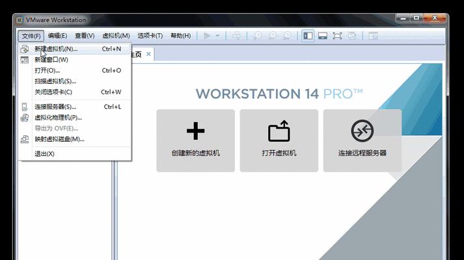Click the power on play toolbar button
This screenshot has height=260, width=464.
[207, 36]
